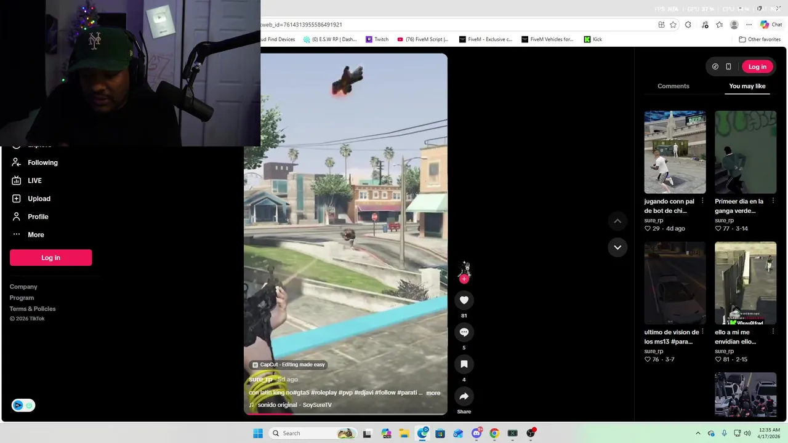Open 'ultimo de vision de los ms13' thumbnail
788x443 pixels.
675,283
